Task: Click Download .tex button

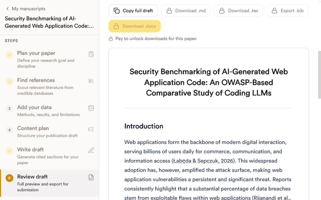Action: (238, 11)
